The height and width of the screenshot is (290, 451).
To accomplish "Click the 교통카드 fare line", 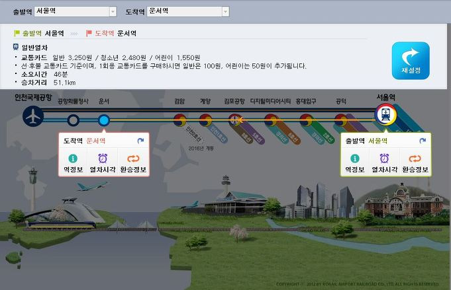I will (111, 57).
